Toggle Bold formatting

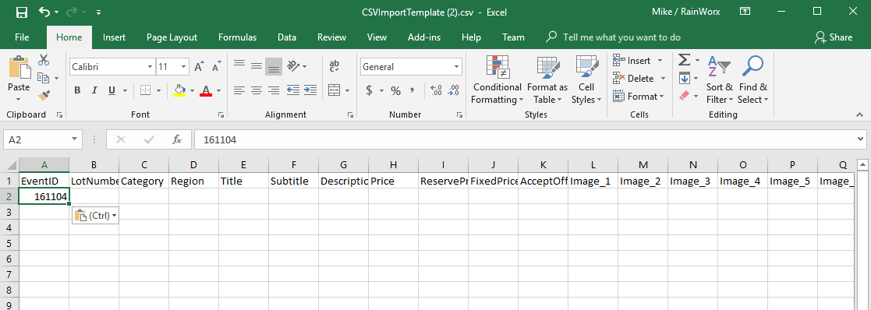[77, 90]
